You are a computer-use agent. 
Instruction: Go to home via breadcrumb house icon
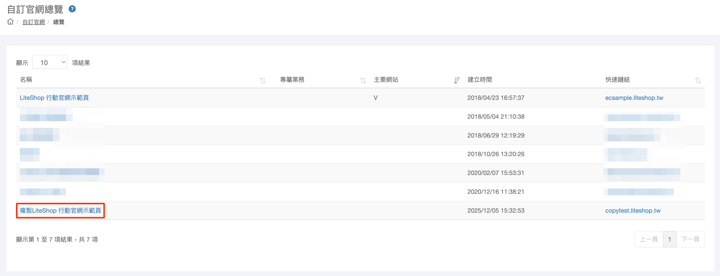[10, 22]
